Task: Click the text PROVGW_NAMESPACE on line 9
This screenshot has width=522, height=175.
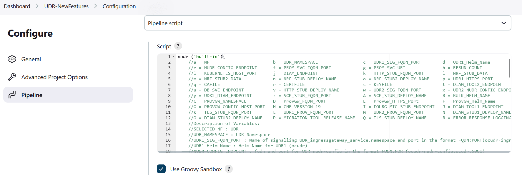Action: (x=225, y=101)
